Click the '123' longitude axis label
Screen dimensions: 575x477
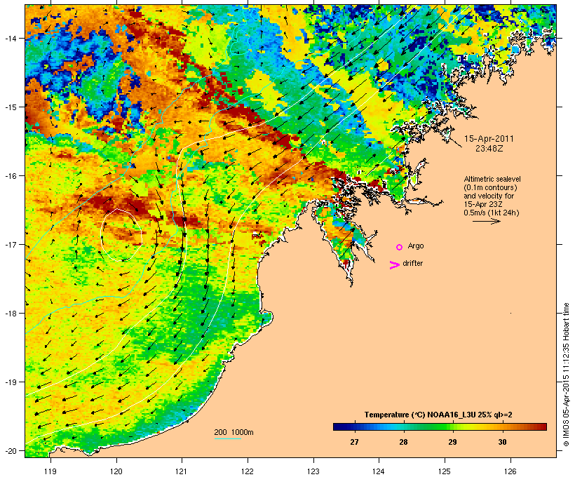coord(313,471)
